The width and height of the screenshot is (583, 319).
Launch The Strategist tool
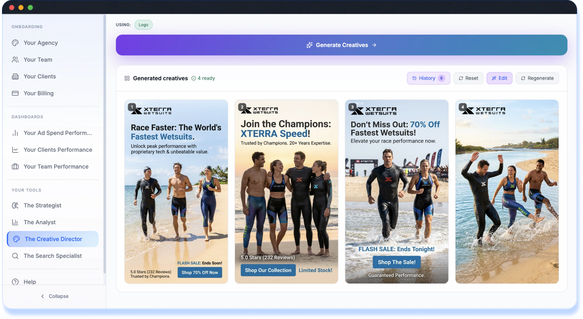[x=53, y=205]
